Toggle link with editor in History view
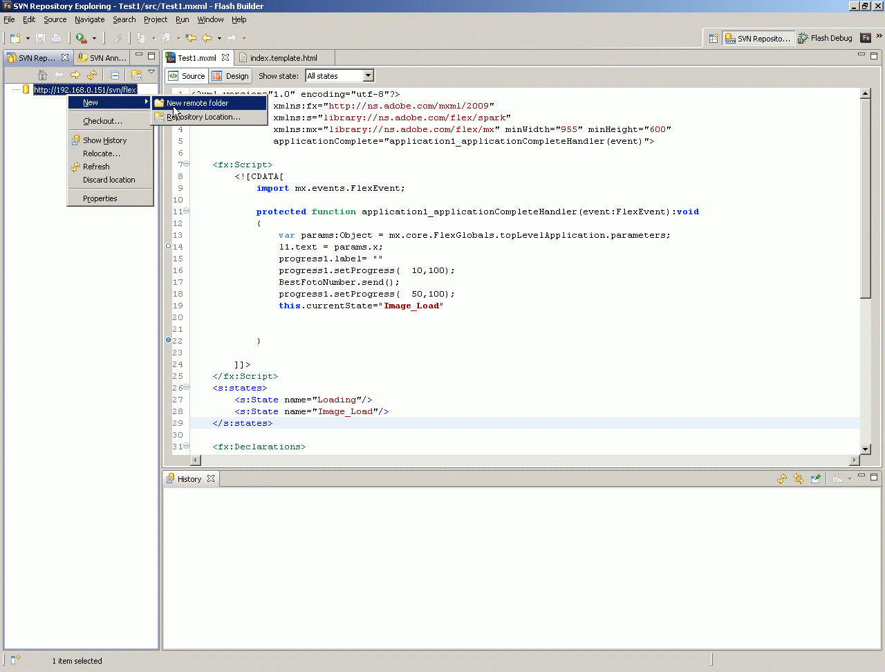This screenshot has width=885, height=672. pyautogui.click(x=799, y=478)
